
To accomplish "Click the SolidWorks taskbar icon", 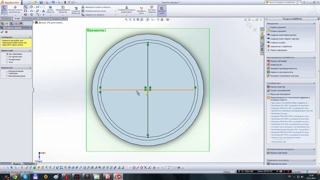I will point(118,176).
